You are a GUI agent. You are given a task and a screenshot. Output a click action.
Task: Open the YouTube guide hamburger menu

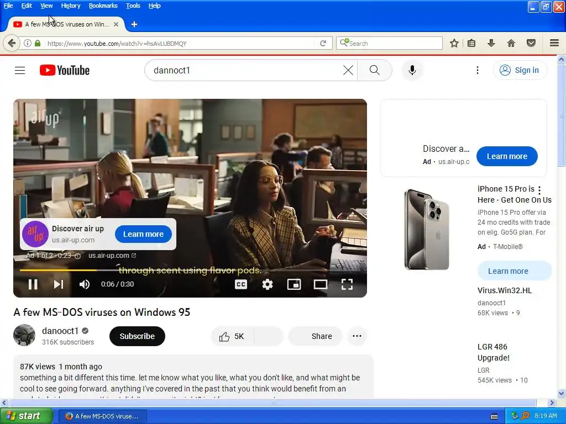pos(20,70)
